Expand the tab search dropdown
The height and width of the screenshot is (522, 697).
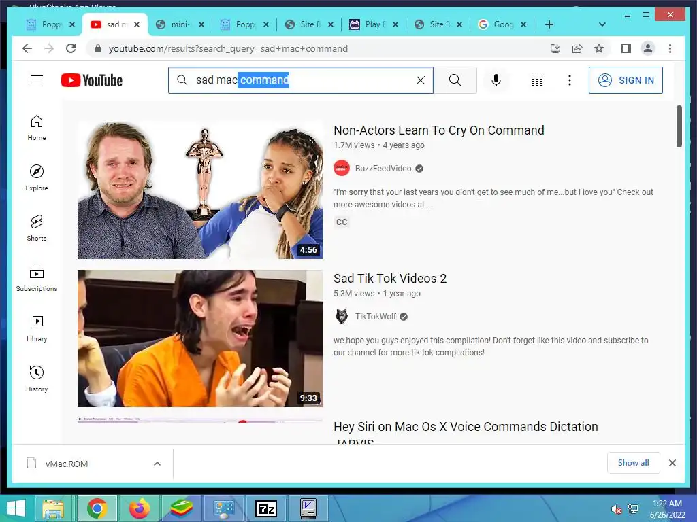[x=602, y=24]
